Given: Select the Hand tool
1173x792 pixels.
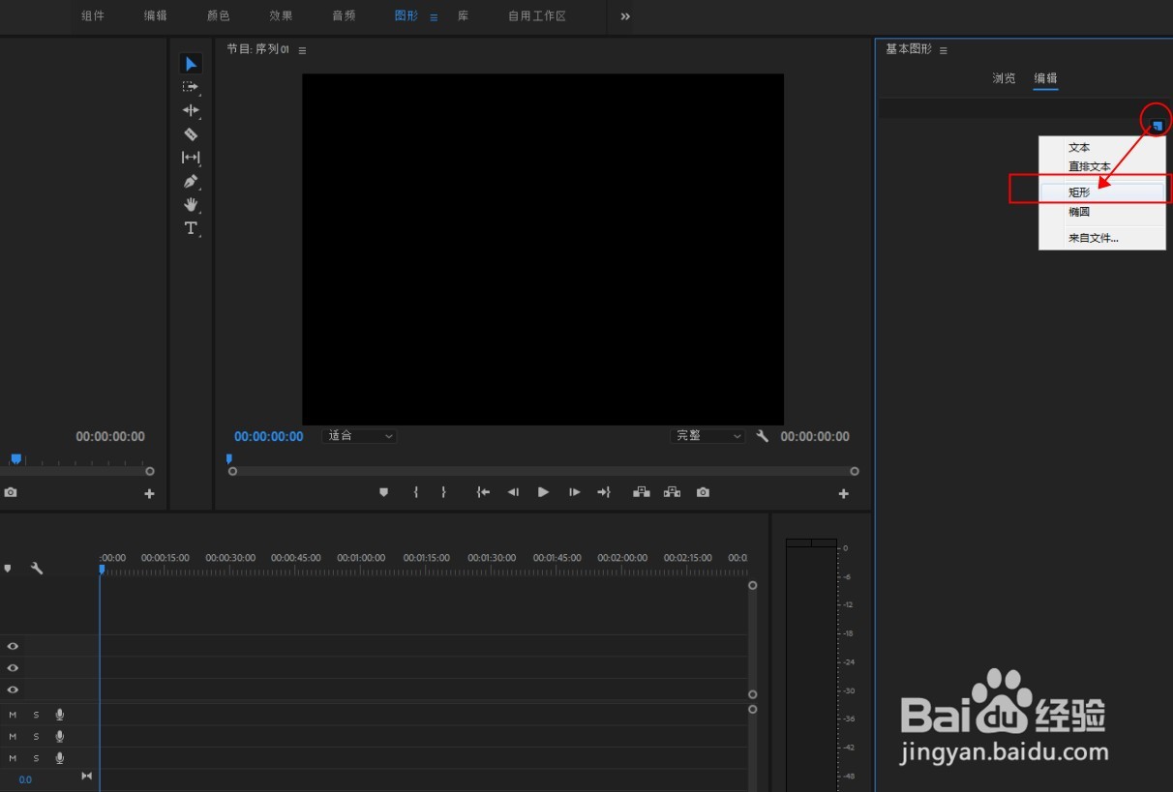Looking at the screenshot, I should point(191,205).
